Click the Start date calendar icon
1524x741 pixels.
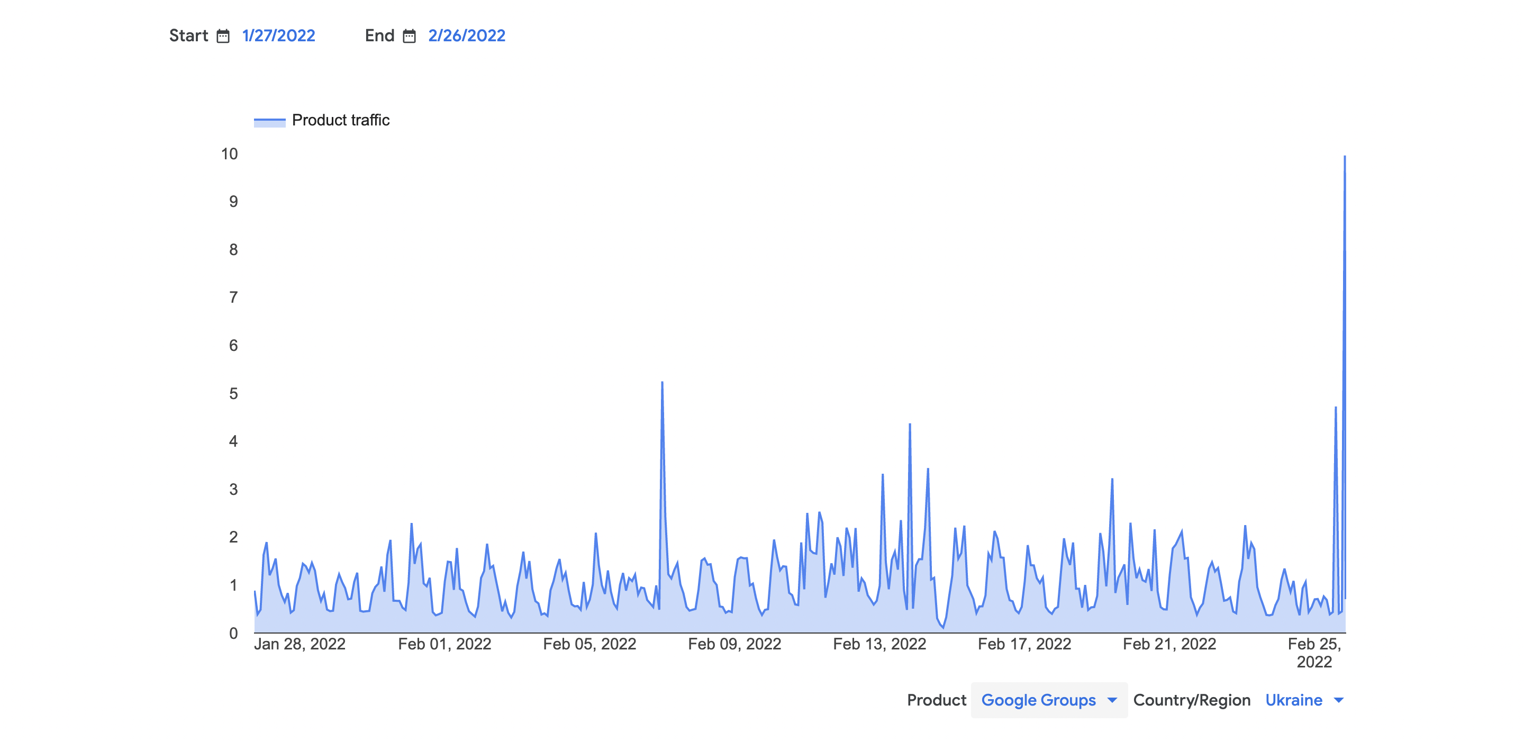(222, 36)
